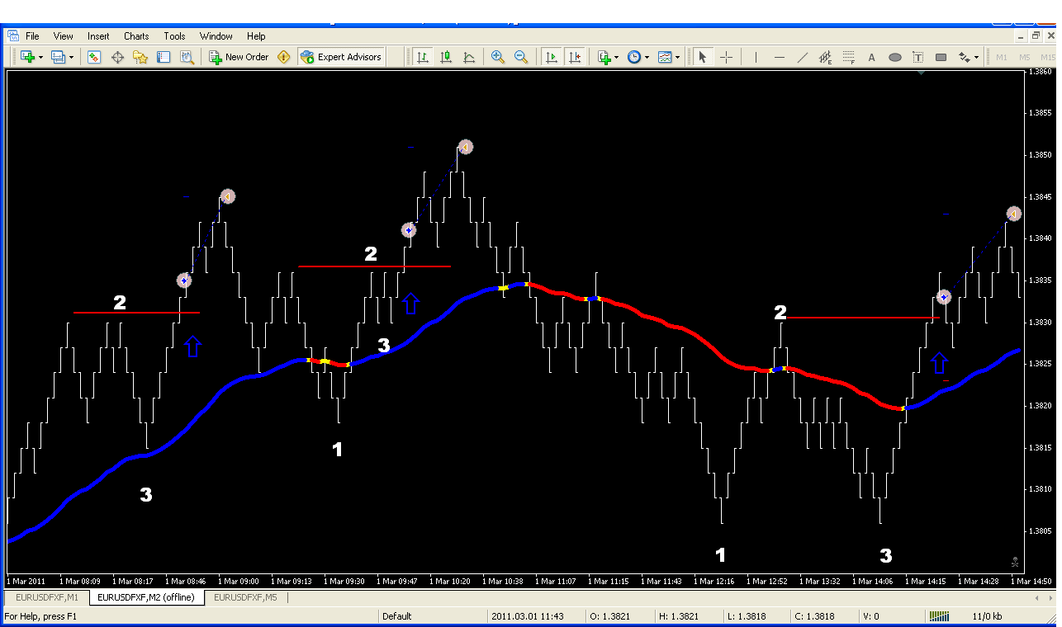Switch to Bar Chart display
1062x627 pixels.
tap(423, 57)
